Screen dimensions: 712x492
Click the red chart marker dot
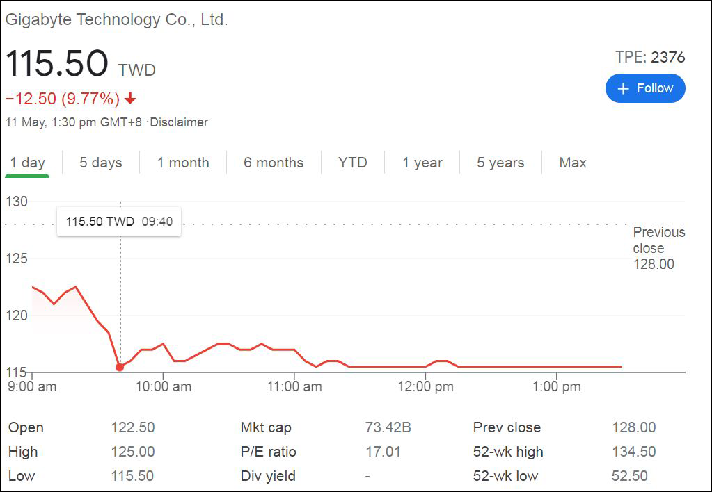(x=120, y=367)
